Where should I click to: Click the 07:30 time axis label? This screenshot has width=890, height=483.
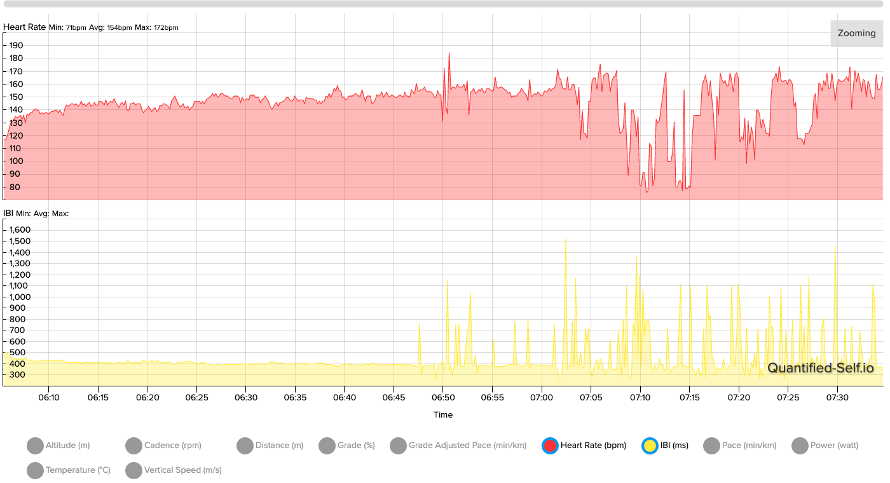pyautogui.click(x=837, y=398)
